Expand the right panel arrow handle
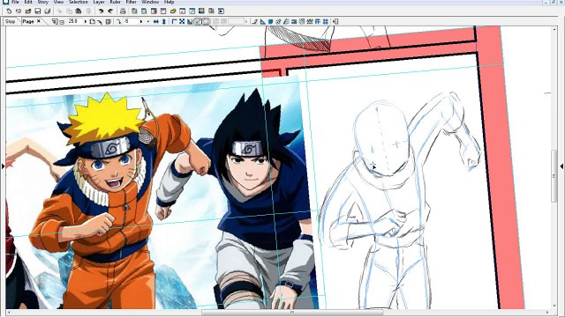Viewport: 565px width, 317px height. click(x=561, y=166)
